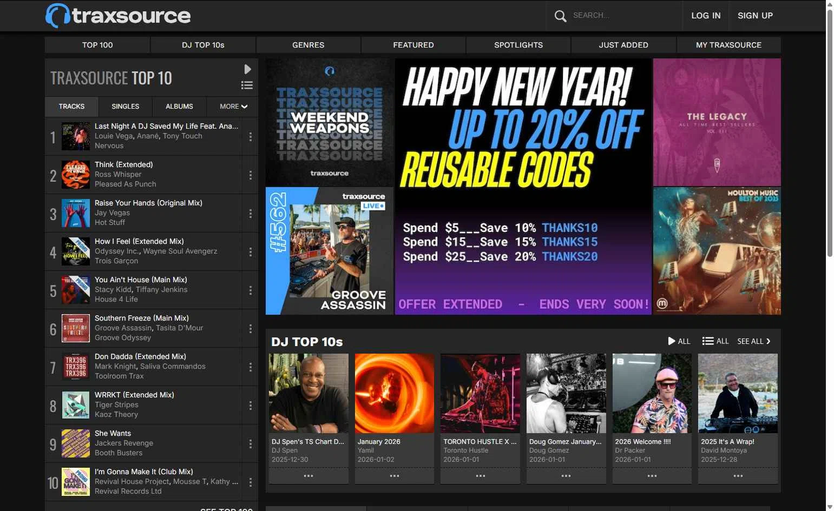Viewport: 834px width, 511px height.
Task: Open the Groove Assassin Live #562 banner
Action: [x=330, y=251]
